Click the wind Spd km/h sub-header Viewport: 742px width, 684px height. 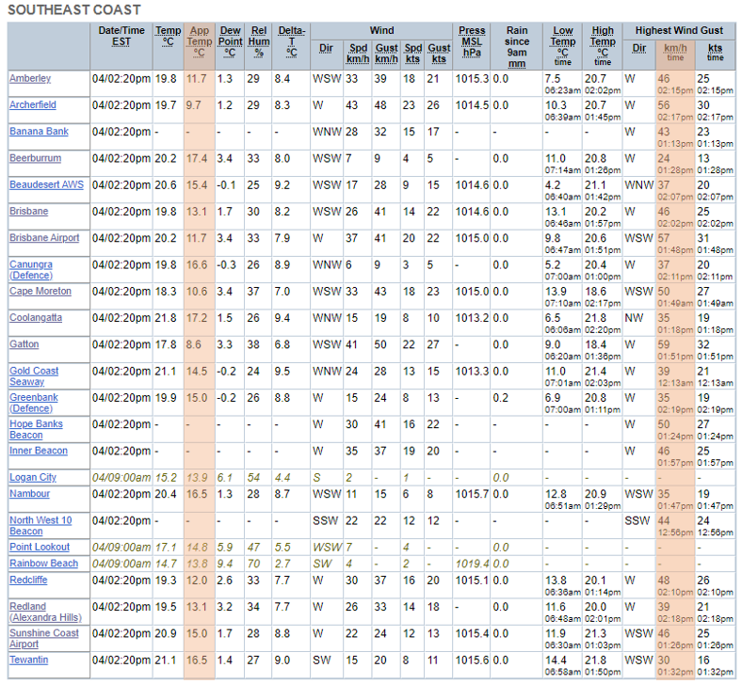pos(358,54)
